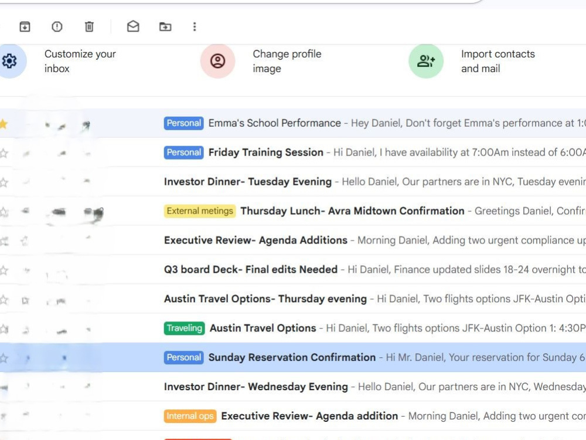Click the Import contacts add-person icon

426,60
